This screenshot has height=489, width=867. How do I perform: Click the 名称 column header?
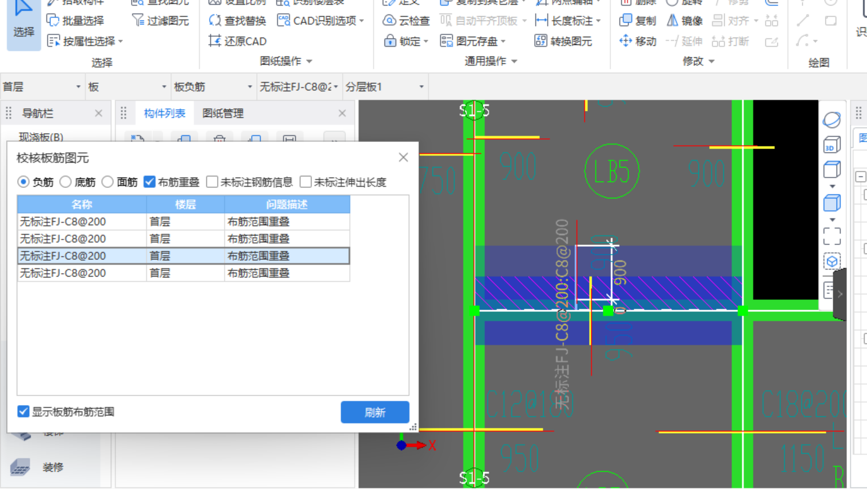pos(82,204)
